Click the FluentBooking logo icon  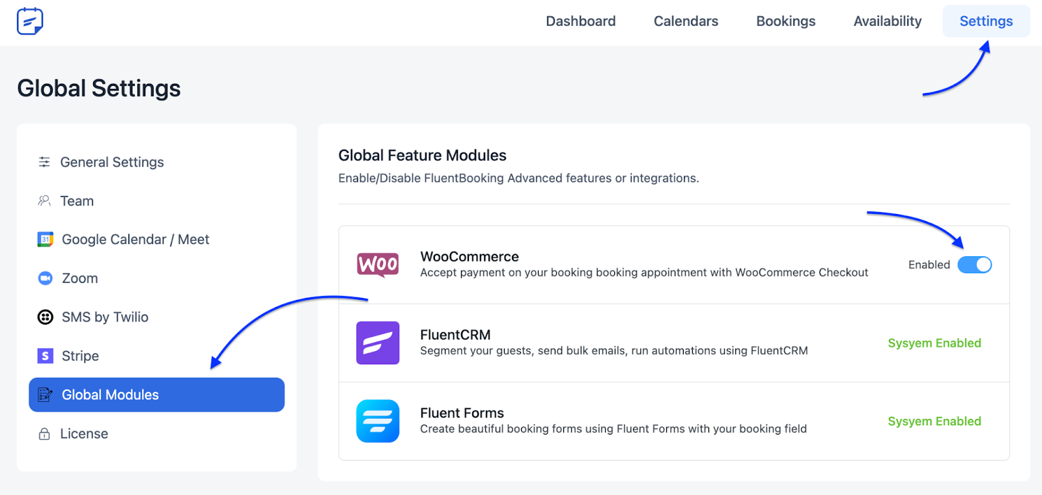[x=30, y=21]
